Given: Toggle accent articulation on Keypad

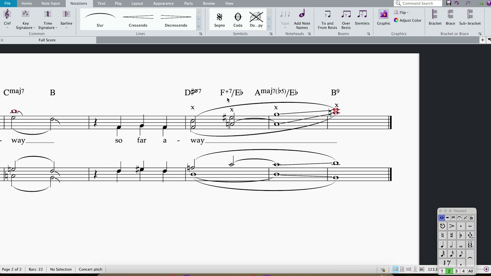Looking at the screenshot, I should click(451, 226).
